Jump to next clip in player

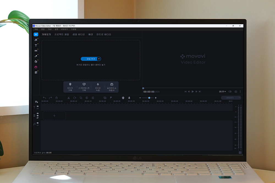200,92
